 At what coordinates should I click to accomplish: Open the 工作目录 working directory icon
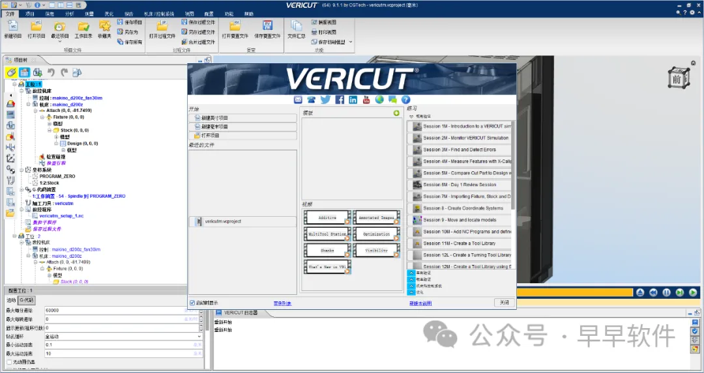pos(83,26)
